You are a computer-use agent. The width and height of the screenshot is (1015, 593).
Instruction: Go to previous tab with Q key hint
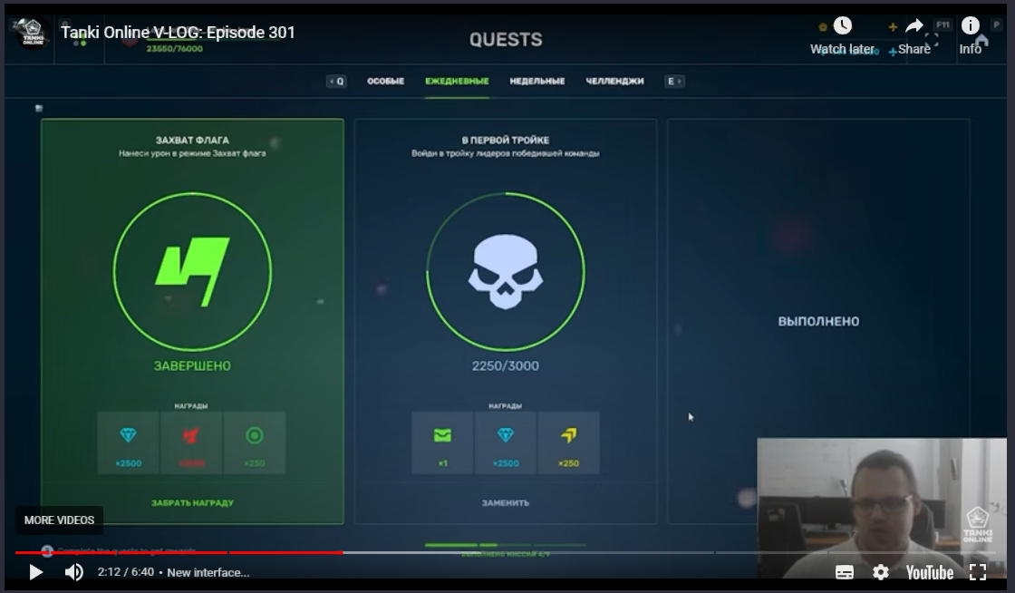tap(336, 81)
